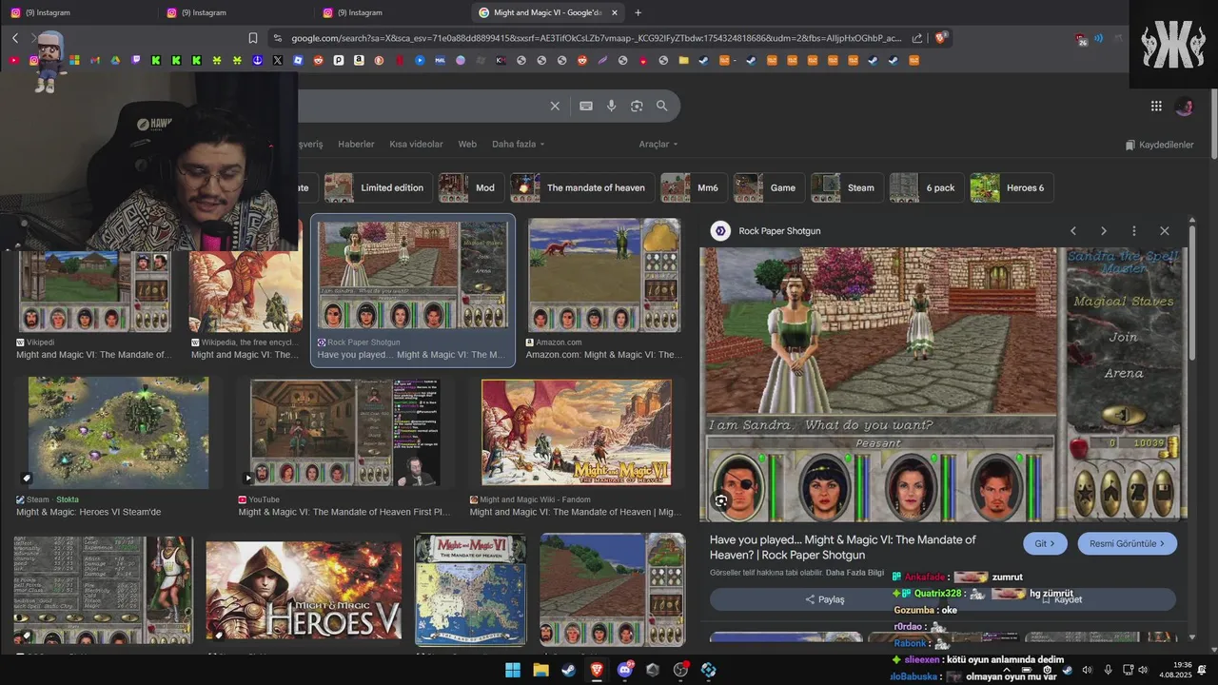Viewport: 1218px width, 685px height.
Task: Filter images by Mm6 chip
Action: pos(693,187)
